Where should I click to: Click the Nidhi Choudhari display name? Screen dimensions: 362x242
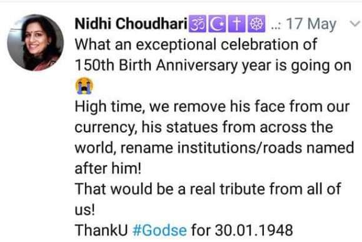131,24
